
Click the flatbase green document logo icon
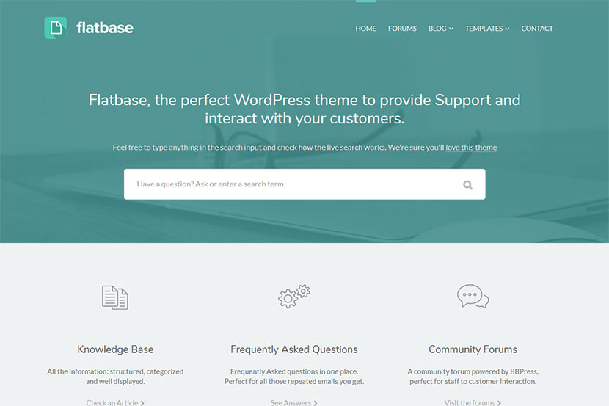pos(55,28)
